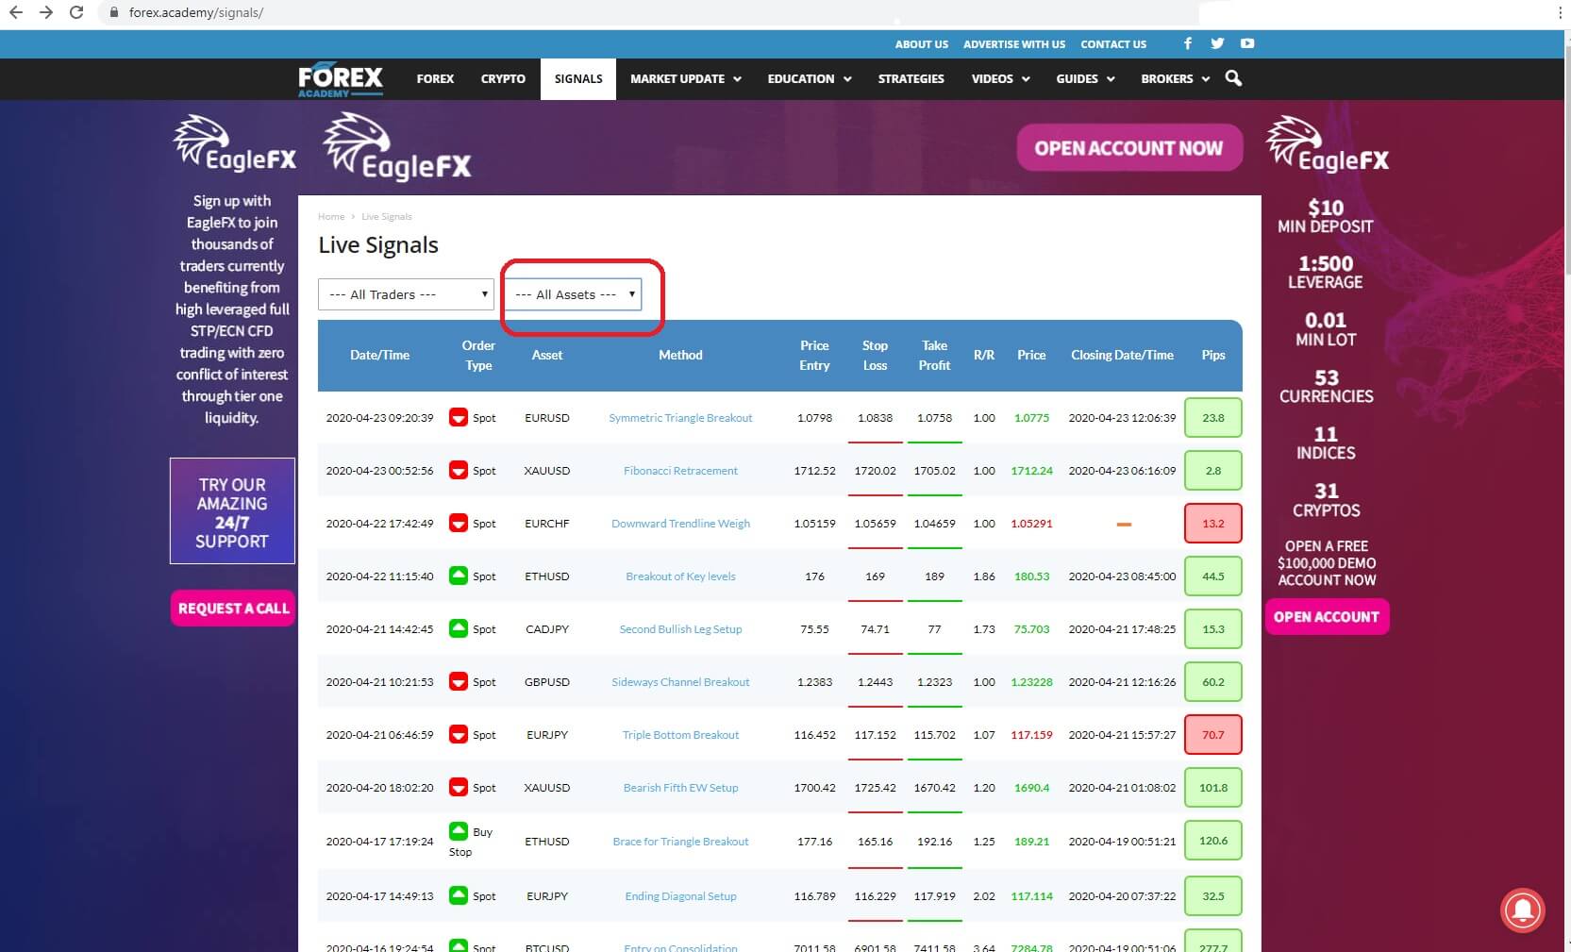
Task: Expand the Brokers menu
Action: point(1175,79)
